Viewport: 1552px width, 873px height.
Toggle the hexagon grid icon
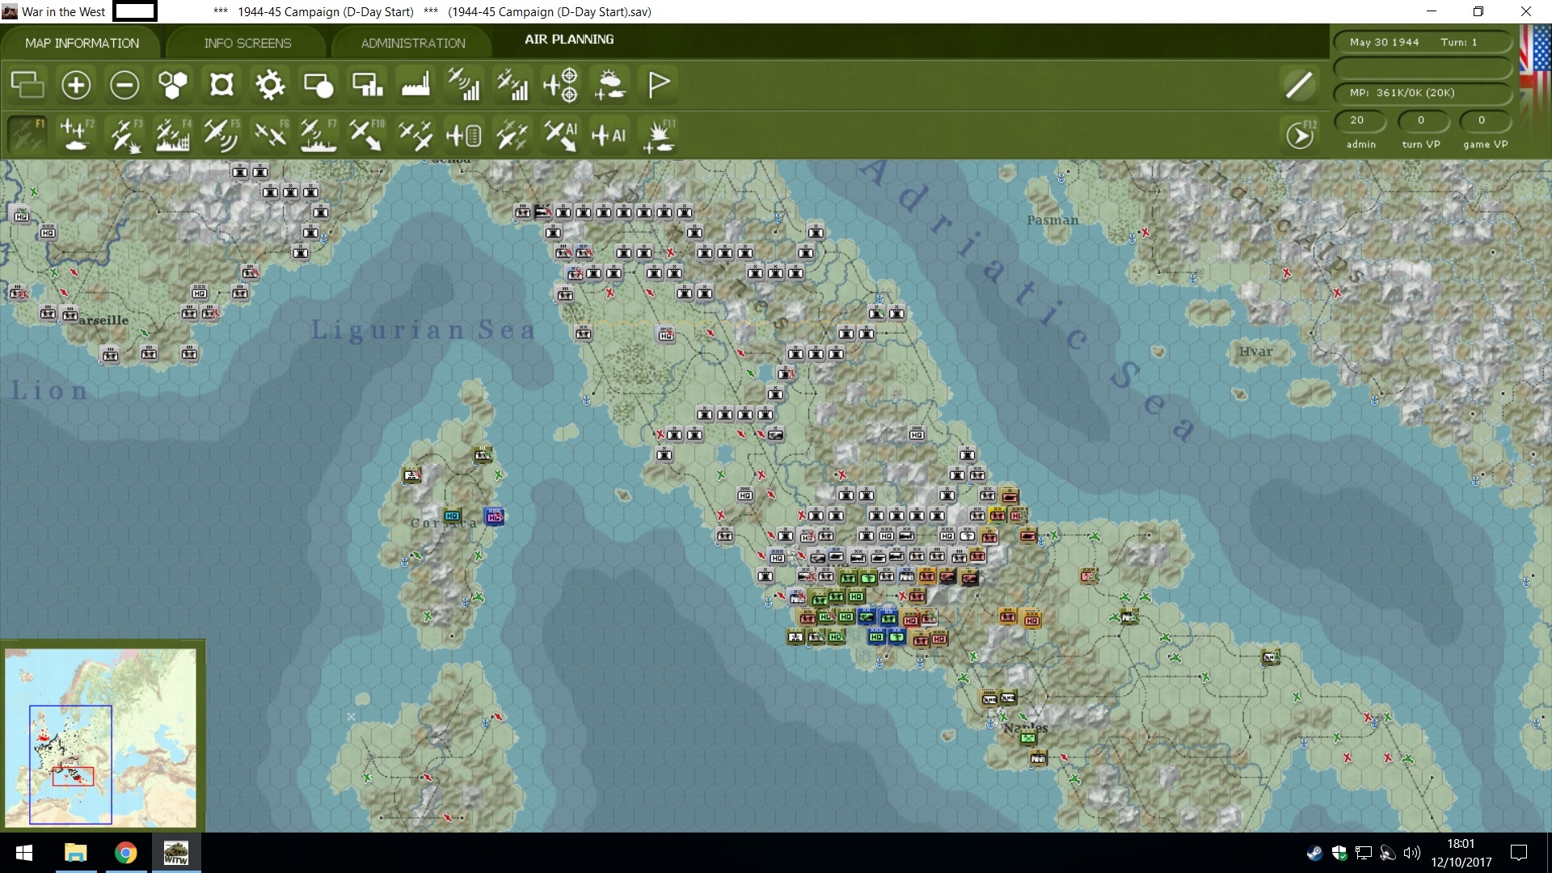coord(173,84)
